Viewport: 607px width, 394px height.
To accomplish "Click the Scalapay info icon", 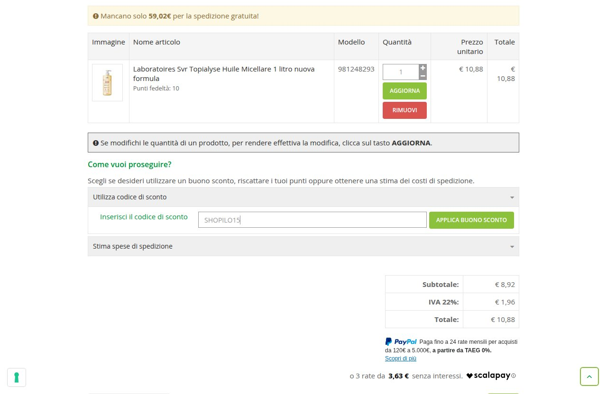I will 514,376.
